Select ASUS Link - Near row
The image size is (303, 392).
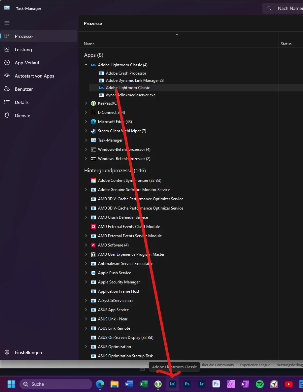click(113, 319)
